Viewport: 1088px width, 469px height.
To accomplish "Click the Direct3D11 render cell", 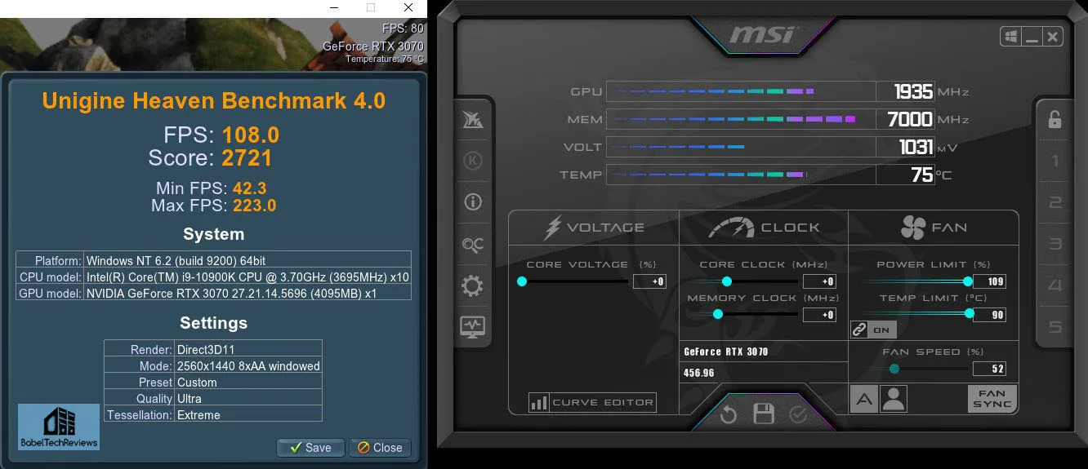I will 248,349.
